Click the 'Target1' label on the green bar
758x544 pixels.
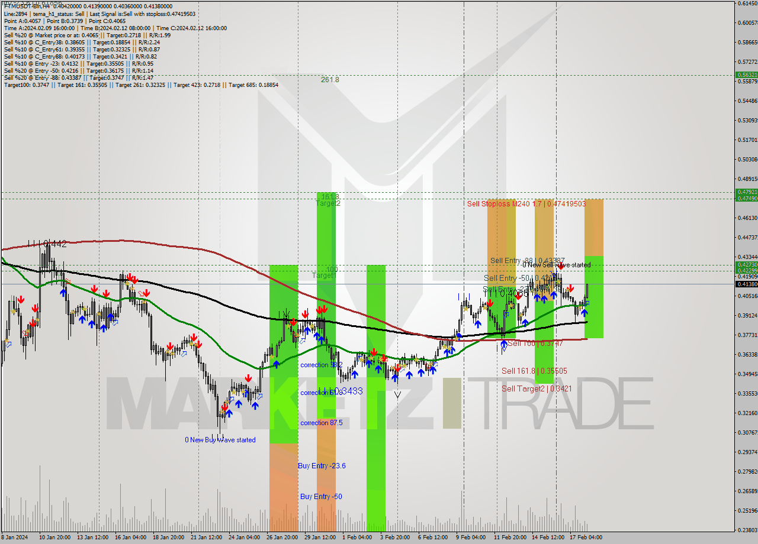[x=324, y=276]
